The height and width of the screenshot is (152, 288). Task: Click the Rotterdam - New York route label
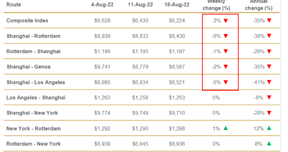33,144
